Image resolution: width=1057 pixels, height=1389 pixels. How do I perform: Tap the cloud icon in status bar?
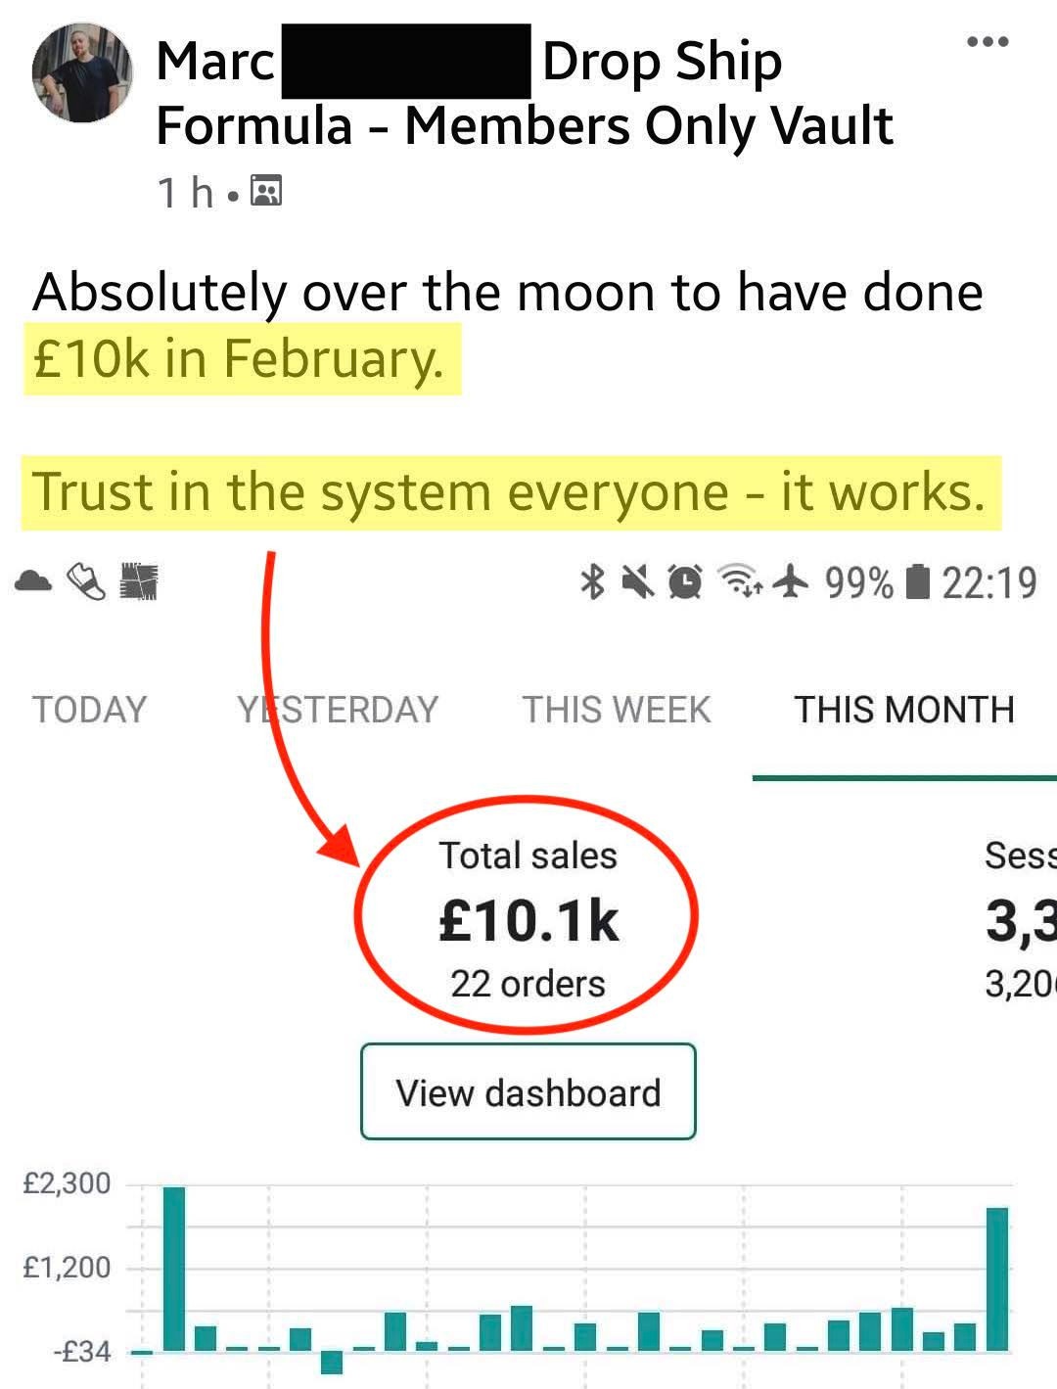[33, 582]
